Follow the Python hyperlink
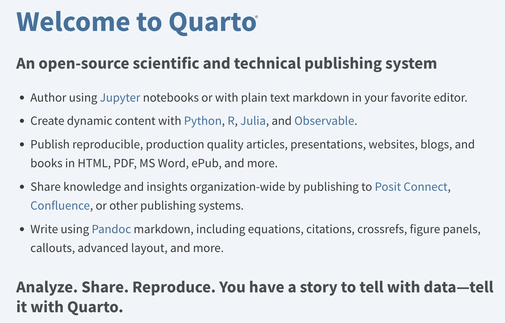This screenshot has height=323, width=505. pos(203,121)
